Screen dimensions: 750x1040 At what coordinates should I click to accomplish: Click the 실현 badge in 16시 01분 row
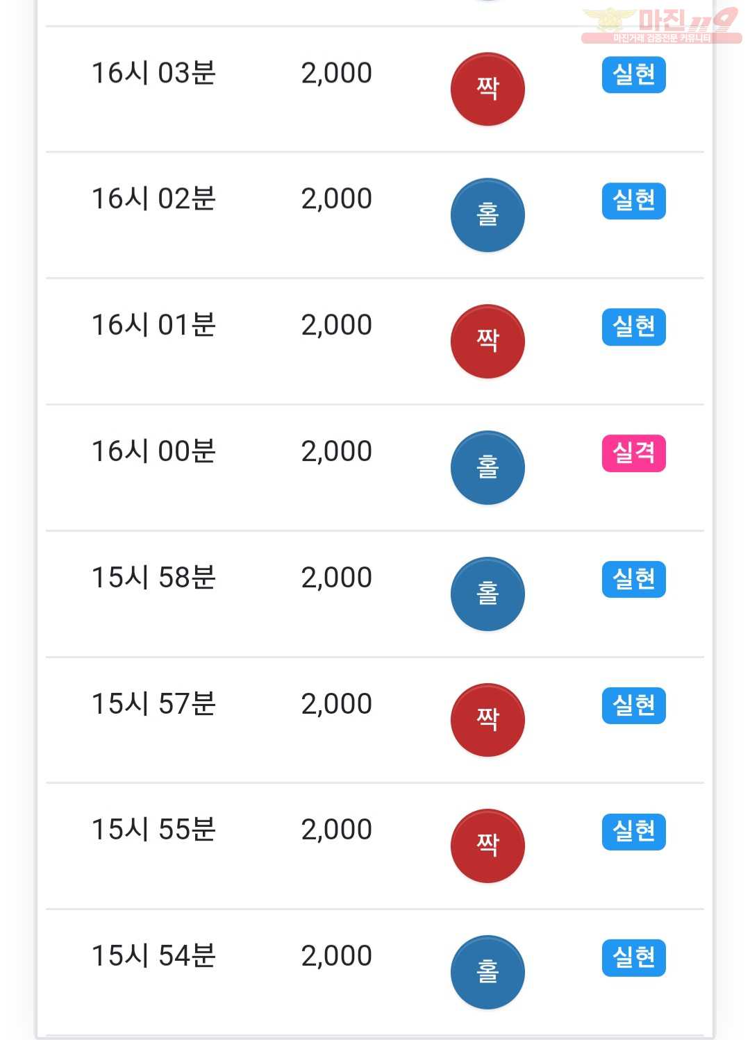click(633, 327)
